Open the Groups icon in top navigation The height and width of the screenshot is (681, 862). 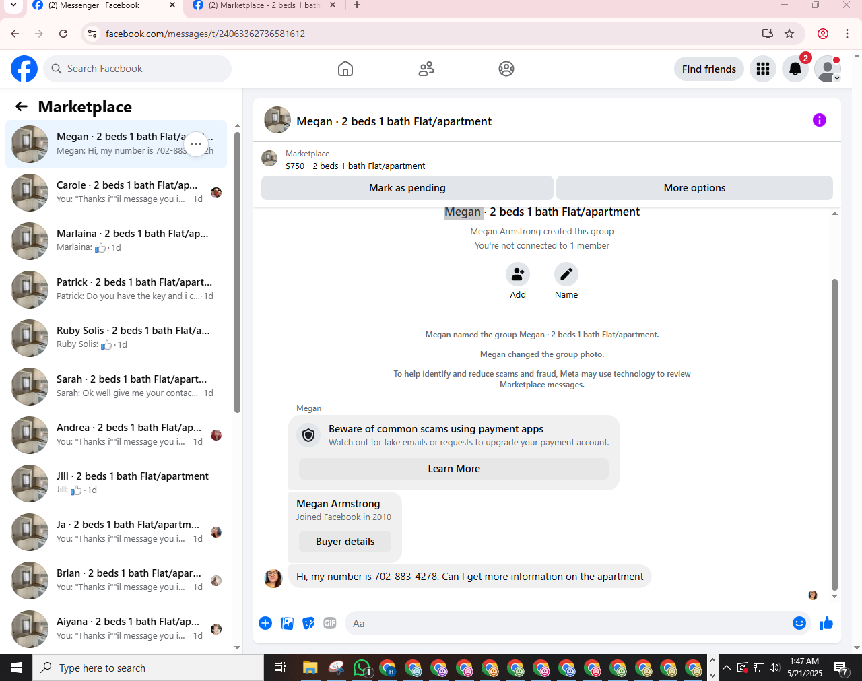[x=506, y=69]
